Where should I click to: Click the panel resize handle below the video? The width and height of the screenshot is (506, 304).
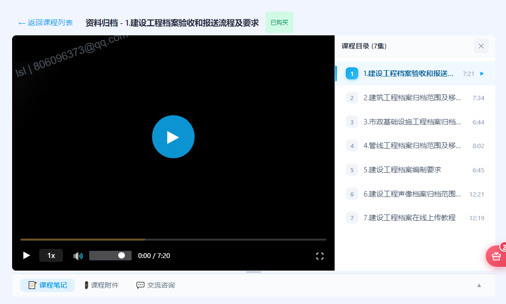[253, 272]
